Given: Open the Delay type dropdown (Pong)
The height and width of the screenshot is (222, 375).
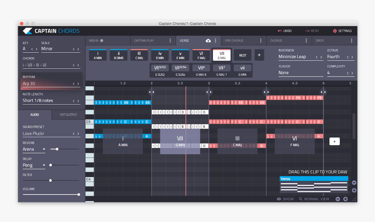Looking at the screenshot, I should (34, 165).
